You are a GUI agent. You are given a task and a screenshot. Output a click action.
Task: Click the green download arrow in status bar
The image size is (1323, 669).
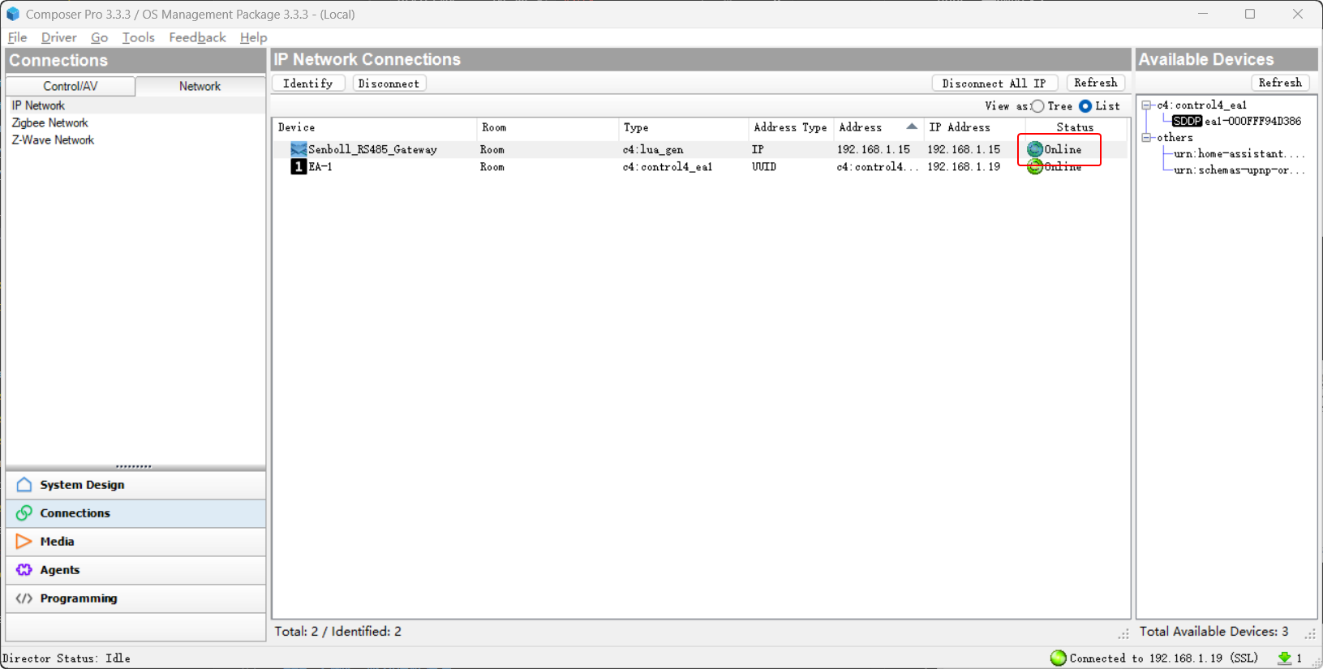tap(1285, 658)
